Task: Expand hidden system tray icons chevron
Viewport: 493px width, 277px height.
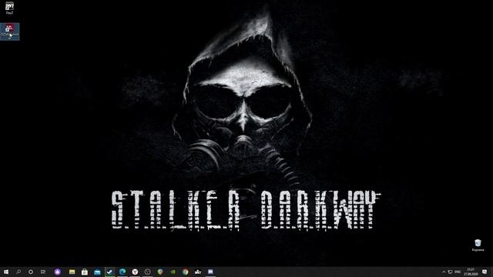Action: 444,272
